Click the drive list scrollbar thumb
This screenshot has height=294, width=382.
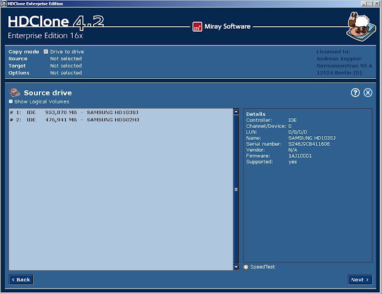[x=236, y=189]
